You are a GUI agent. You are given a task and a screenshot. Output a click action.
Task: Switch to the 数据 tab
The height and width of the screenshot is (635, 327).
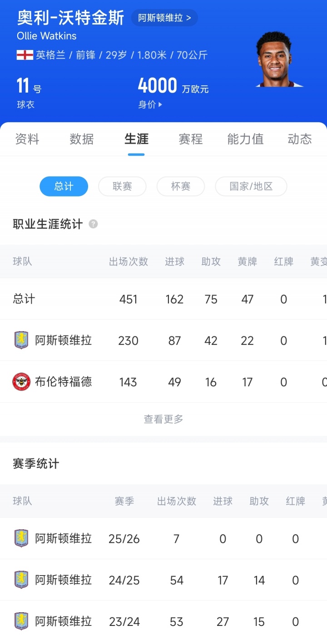82,139
